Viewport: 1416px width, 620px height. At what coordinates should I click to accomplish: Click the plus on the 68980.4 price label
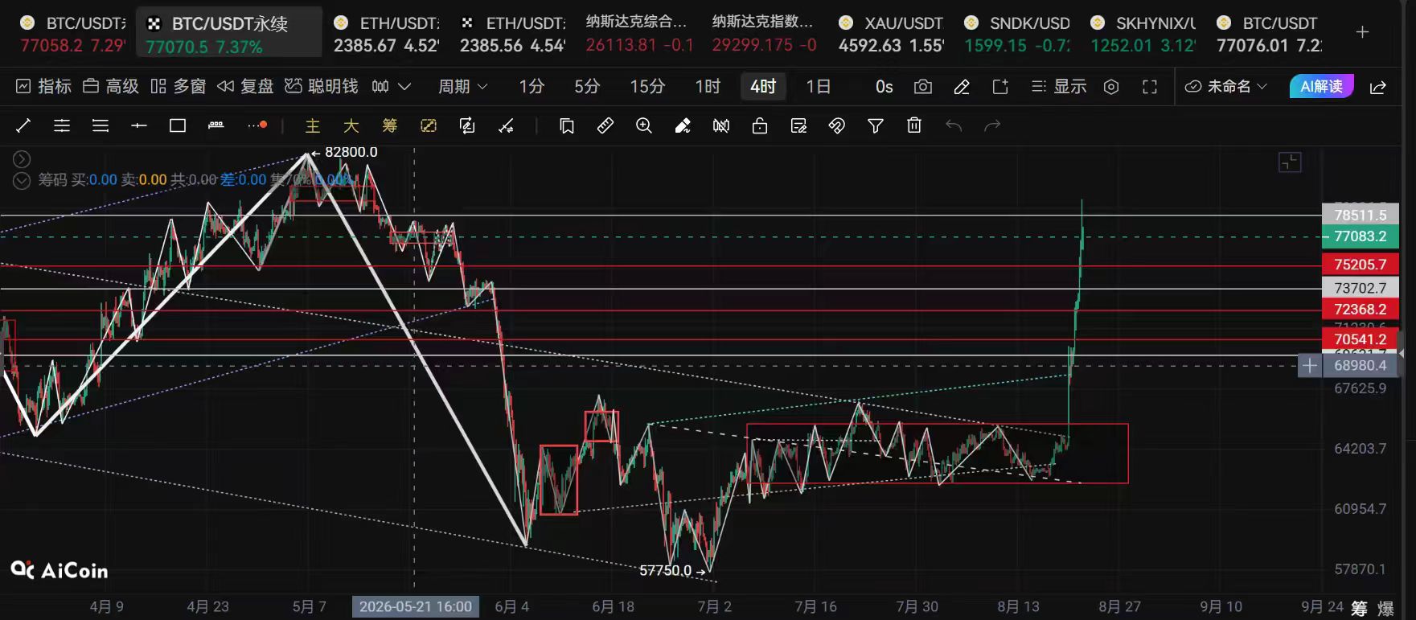pos(1310,366)
